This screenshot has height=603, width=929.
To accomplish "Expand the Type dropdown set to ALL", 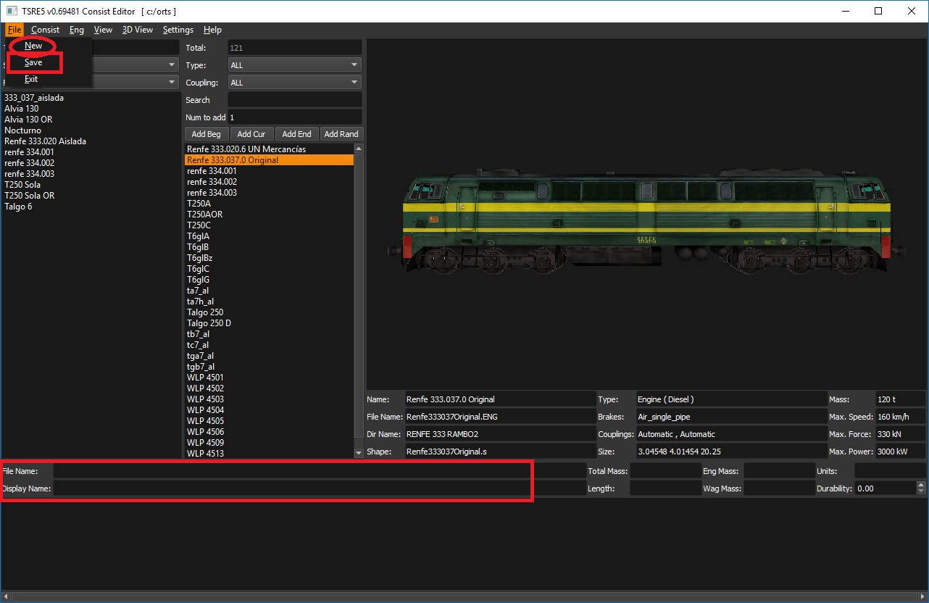I will 294,65.
